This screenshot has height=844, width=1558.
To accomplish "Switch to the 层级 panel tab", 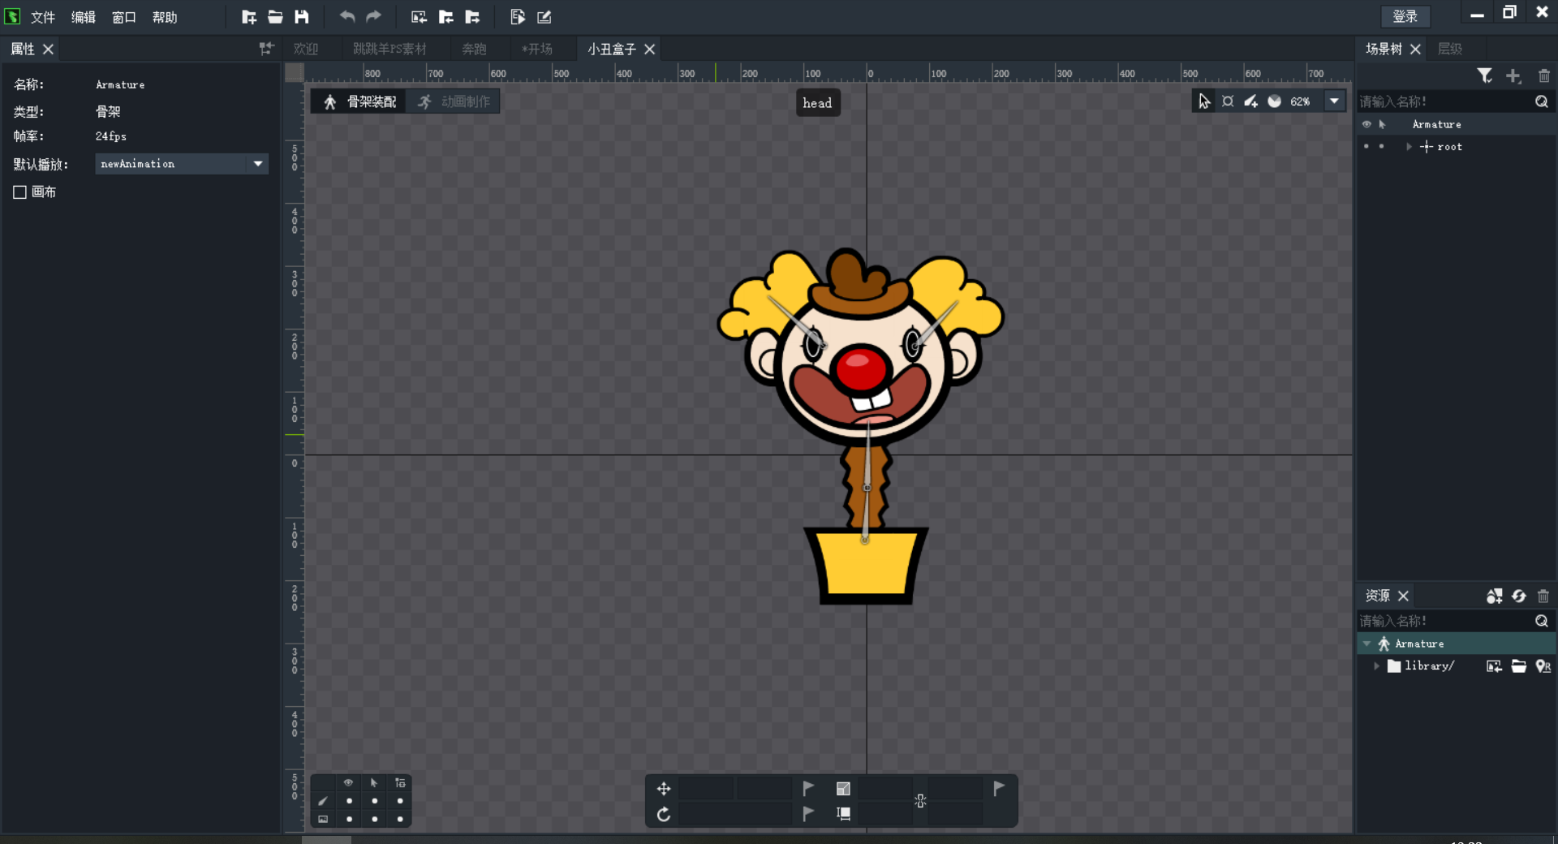I will point(1450,49).
